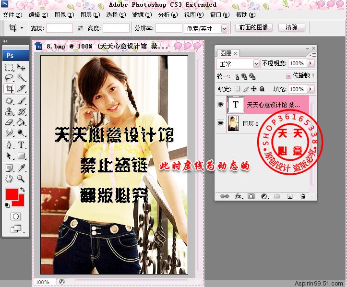Select the History Brush tool
Image resolution: width=347 pixels, height=287 pixels.
[x=21, y=111]
